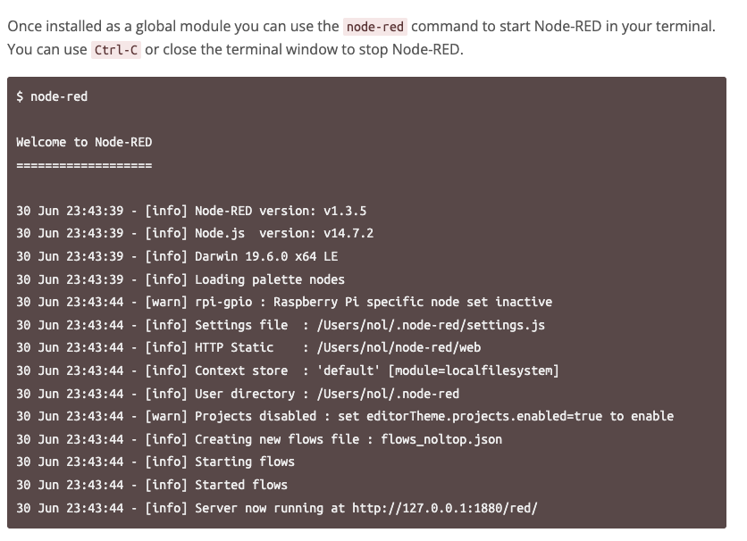Image resolution: width=747 pixels, height=541 pixels.
Task: Click the 'Started flows' log line
Action: pyautogui.click(x=152, y=485)
